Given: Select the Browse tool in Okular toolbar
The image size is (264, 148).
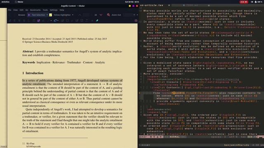Looking at the screenshot, I should click(x=21, y=15).
